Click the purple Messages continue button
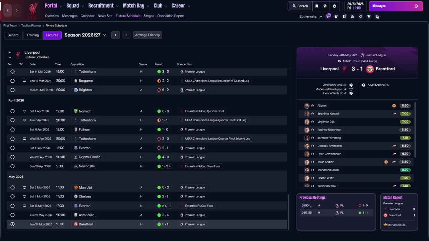The width and height of the screenshot is (429, 241). pos(395,6)
